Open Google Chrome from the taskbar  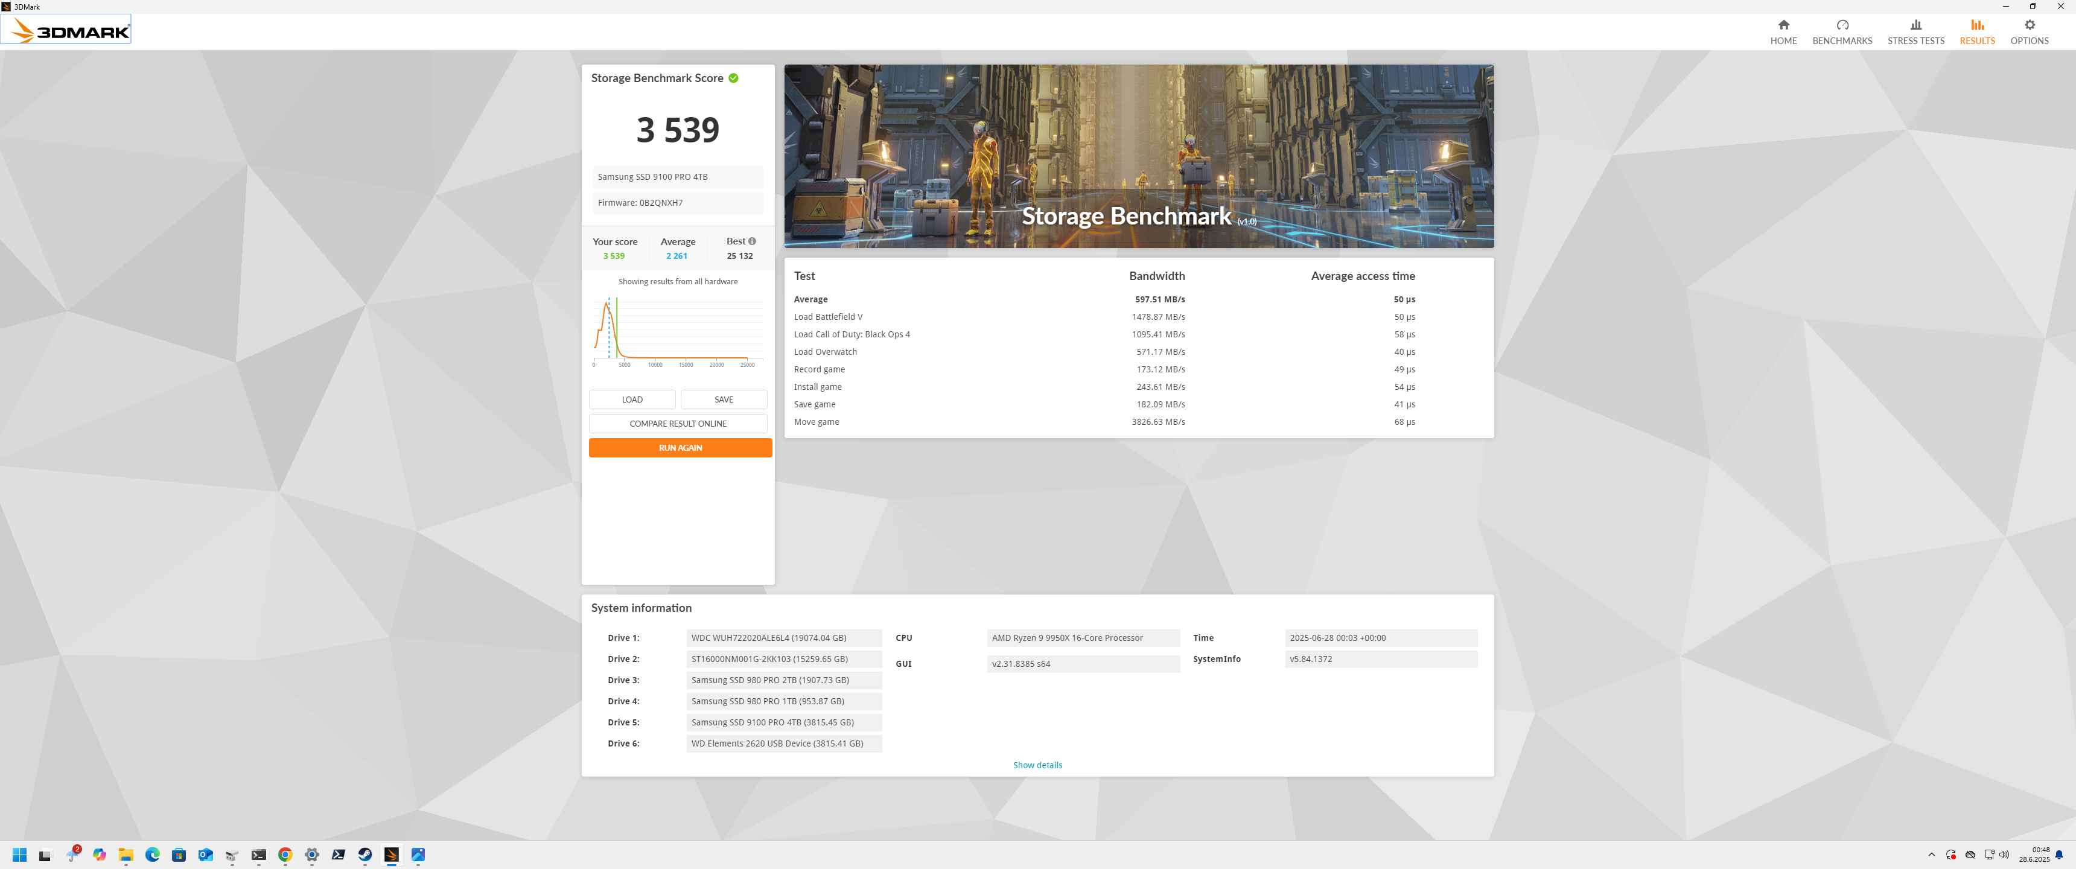284,855
